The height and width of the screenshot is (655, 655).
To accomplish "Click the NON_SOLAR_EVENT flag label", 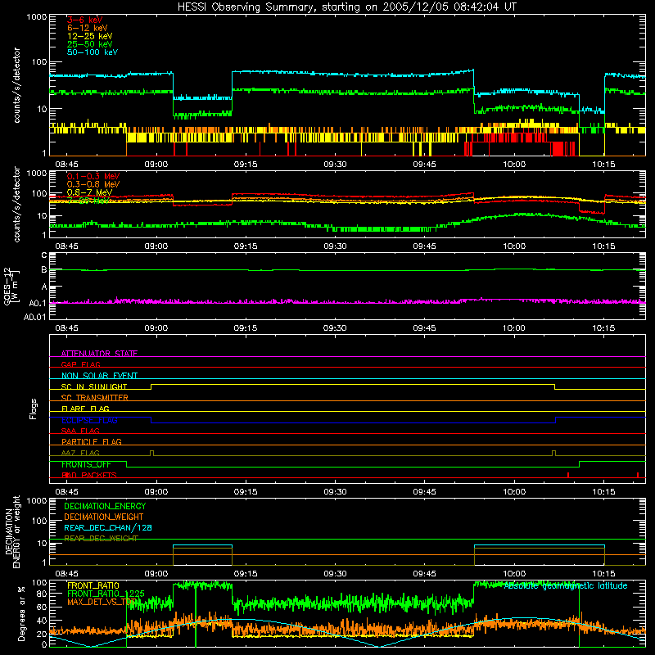I will tap(99, 376).
